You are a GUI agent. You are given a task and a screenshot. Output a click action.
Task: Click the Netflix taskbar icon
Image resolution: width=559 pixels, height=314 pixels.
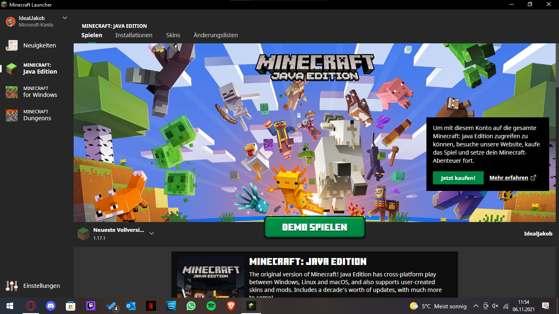pos(151,306)
